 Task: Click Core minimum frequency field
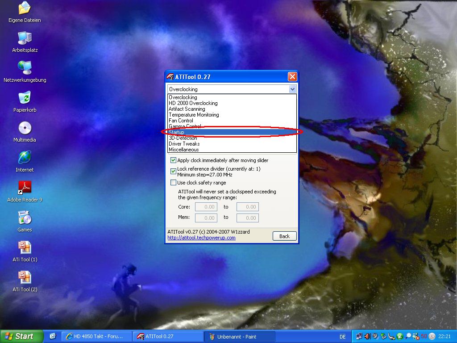[x=206, y=207]
